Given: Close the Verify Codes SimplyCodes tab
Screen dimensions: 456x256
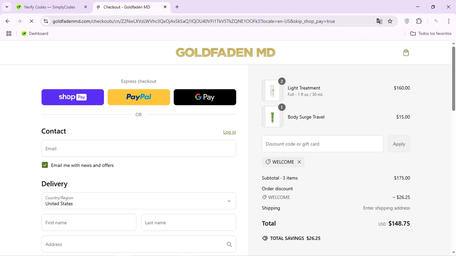Looking at the screenshot, I should click(85, 7).
